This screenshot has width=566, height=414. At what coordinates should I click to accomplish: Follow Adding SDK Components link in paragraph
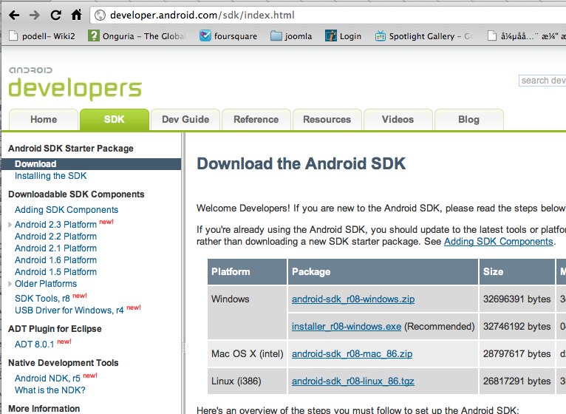[x=499, y=242]
